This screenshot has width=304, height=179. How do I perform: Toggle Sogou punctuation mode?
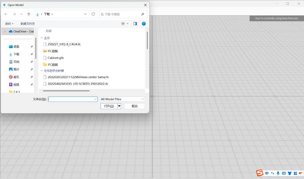click(273, 173)
